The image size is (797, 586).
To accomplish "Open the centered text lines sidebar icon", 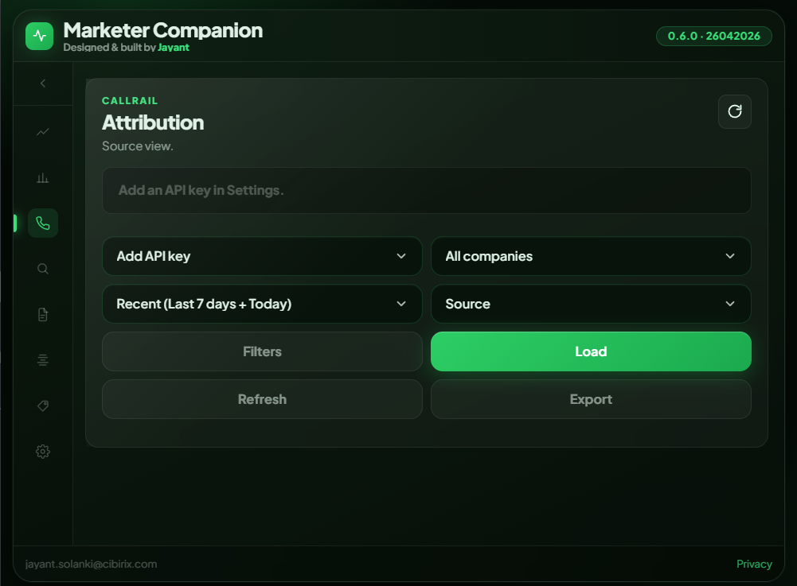I will (43, 360).
